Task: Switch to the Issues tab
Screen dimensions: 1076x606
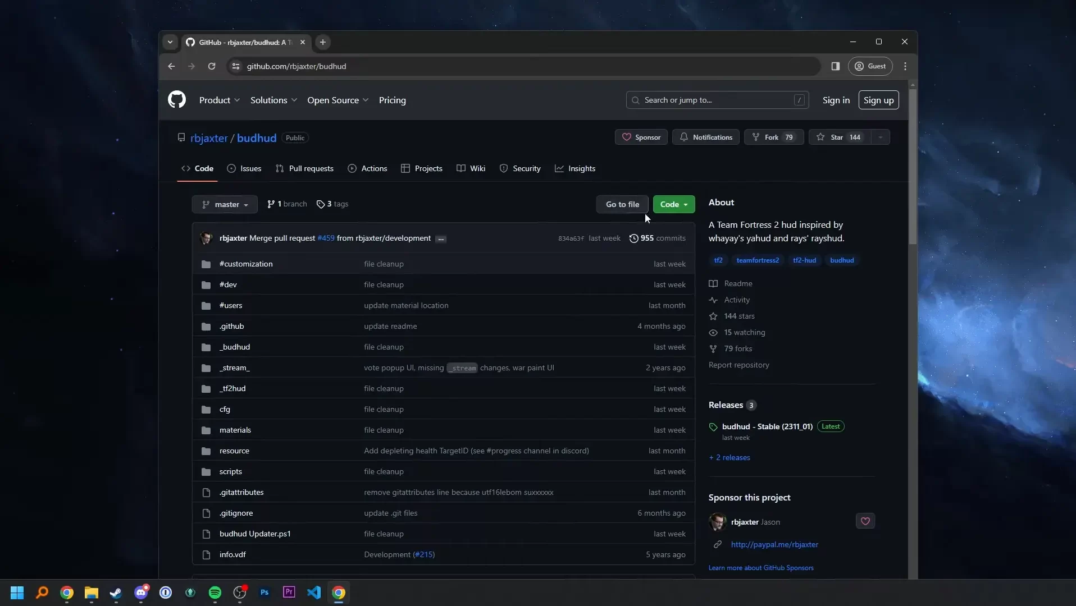Action: [244, 168]
